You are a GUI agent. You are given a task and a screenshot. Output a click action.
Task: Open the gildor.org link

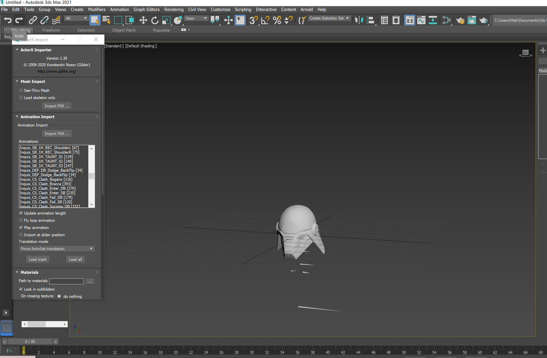tap(57, 71)
